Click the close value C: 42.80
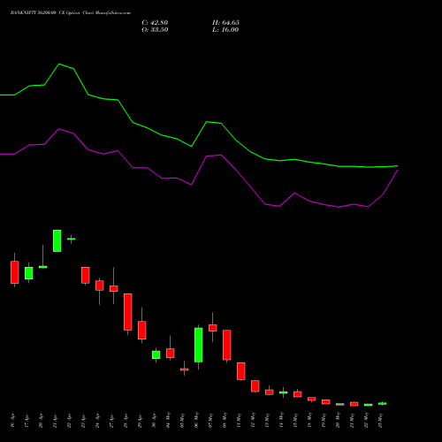Screen dimensions: 442x442 pyautogui.click(x=155, y=23)
